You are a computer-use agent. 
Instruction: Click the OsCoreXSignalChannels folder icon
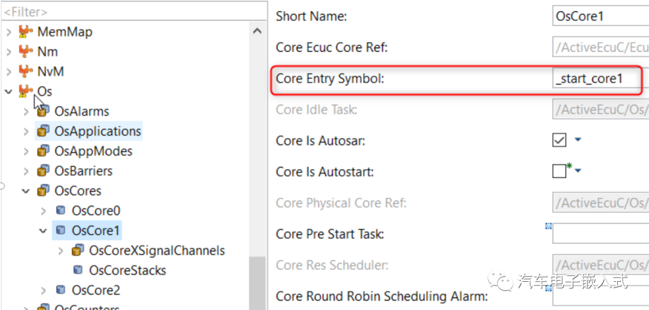[x=78, y=250]
